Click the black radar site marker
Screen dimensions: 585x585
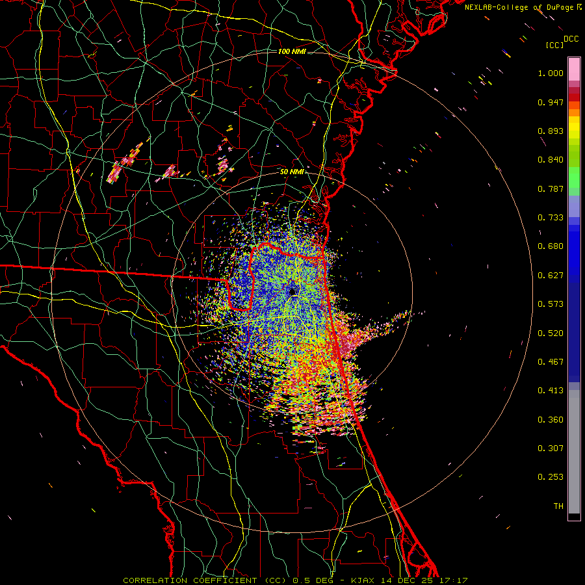292,291
